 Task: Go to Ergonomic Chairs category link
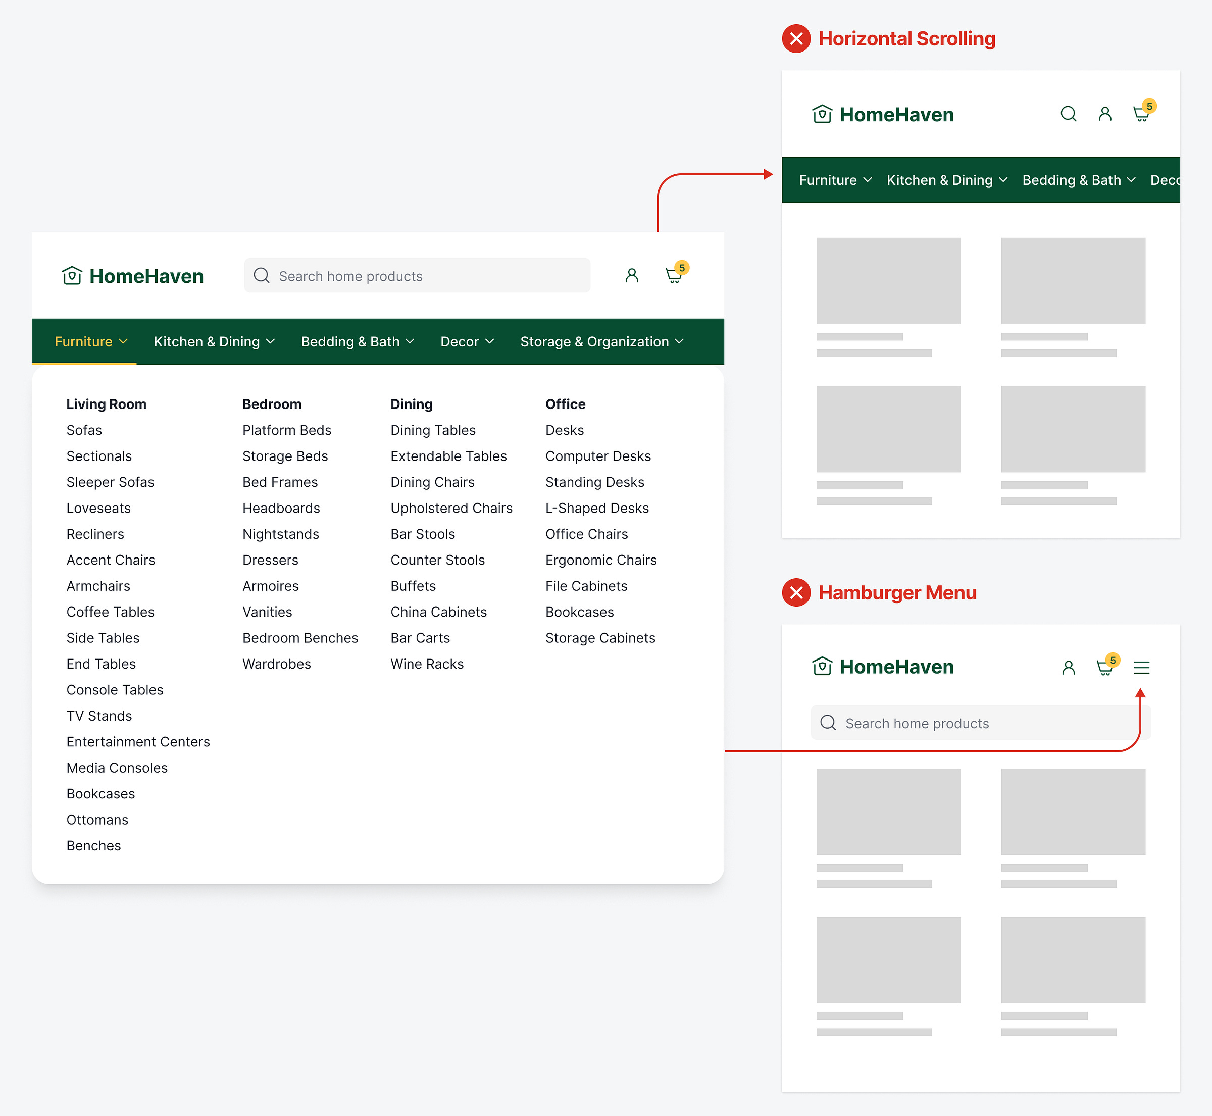pos(601,560)
